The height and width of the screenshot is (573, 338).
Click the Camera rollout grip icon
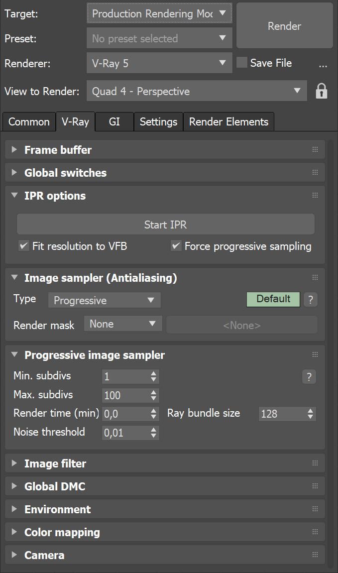(315, 555)
